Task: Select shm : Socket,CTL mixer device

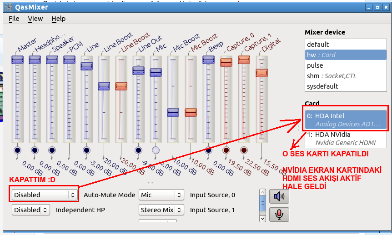Action: (x=346, y=76)
